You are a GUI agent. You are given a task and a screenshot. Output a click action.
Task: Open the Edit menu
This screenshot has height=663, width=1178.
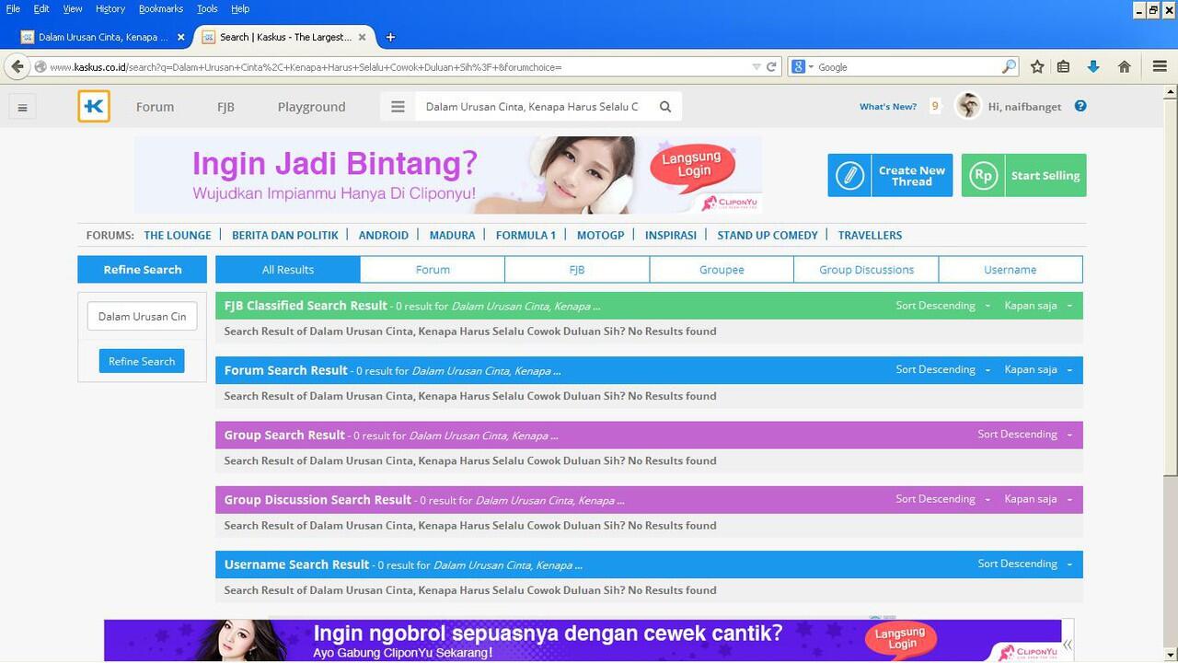coord(41,8)
